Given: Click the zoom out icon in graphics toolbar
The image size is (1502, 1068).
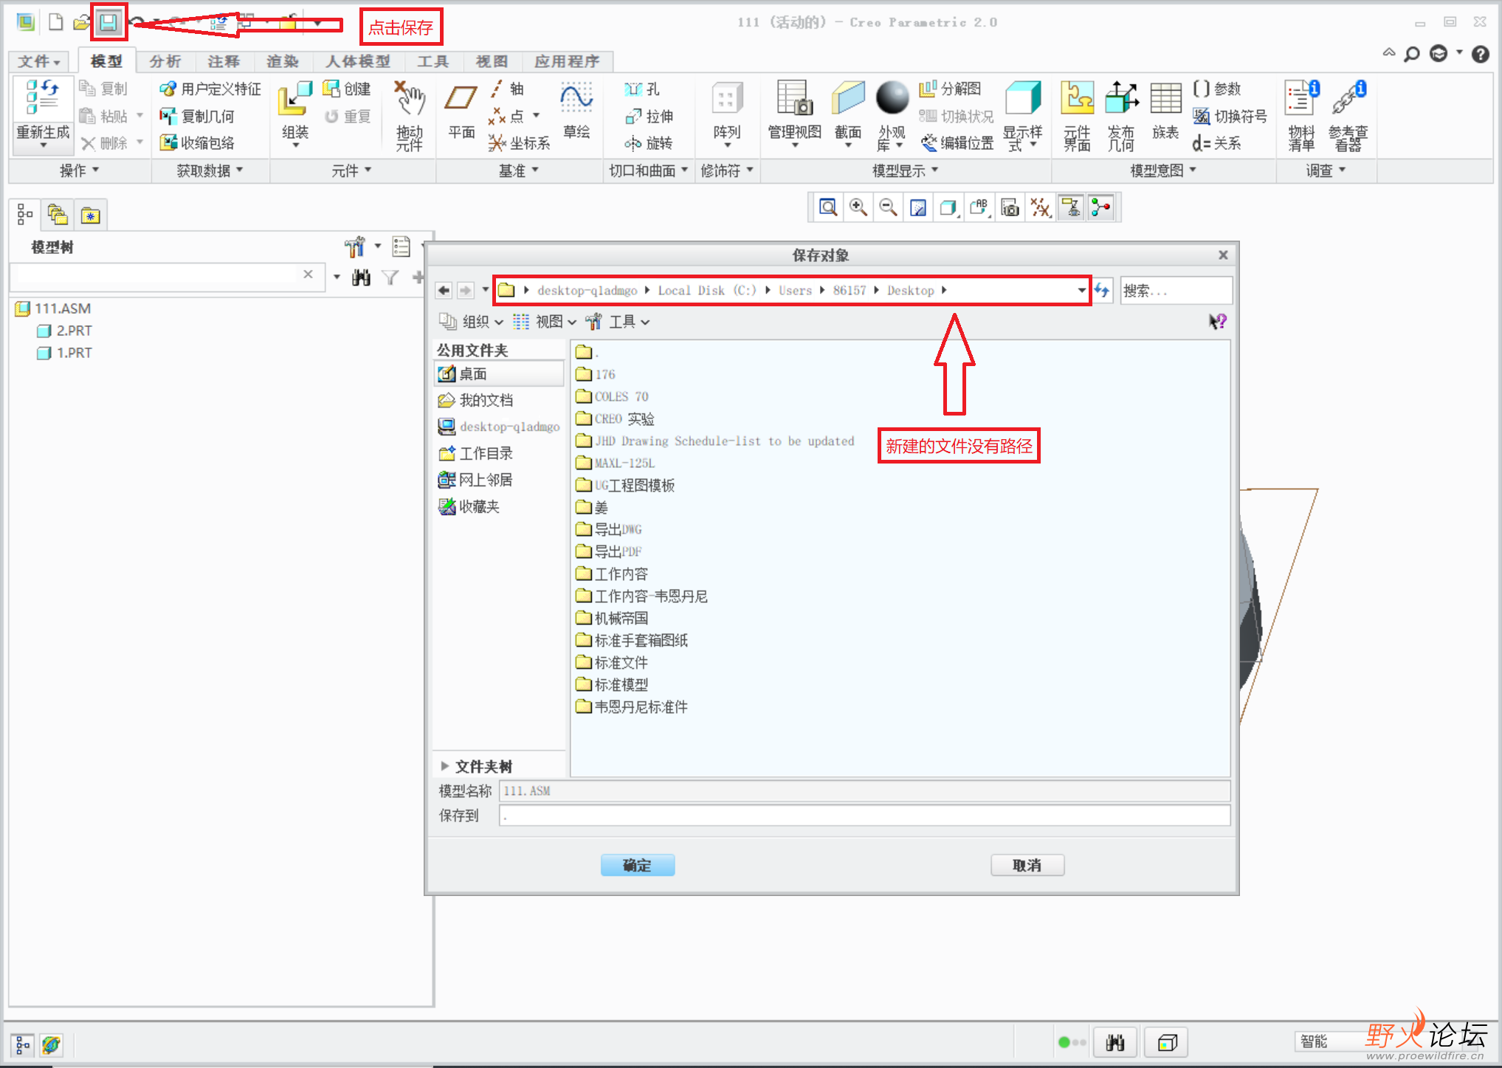Looking at the screenshot, I should [x=889, y=207].
